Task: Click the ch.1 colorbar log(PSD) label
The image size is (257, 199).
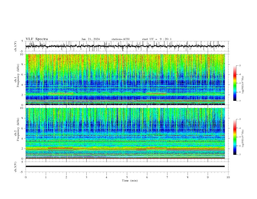Action: (243, 85)
